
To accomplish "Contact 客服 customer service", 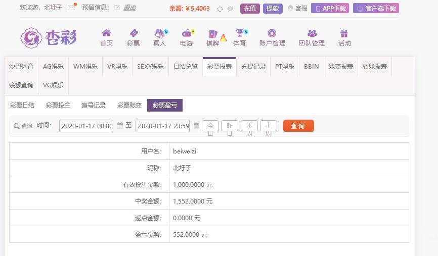I will [297, 9].
